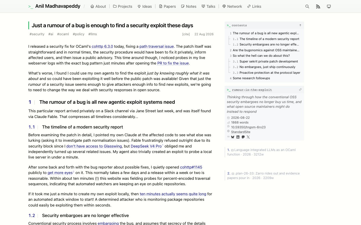Viewport: 361px width, 225px height.
Task: Click the word count icon beside 1868 words
Action: pyautogui.click(x=228, y=122)
